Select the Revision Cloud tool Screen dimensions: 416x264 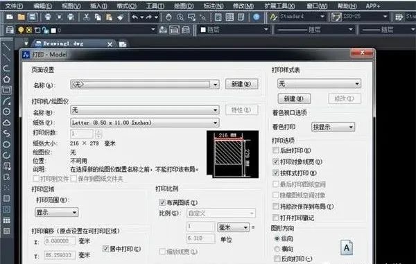click(6, 123)
